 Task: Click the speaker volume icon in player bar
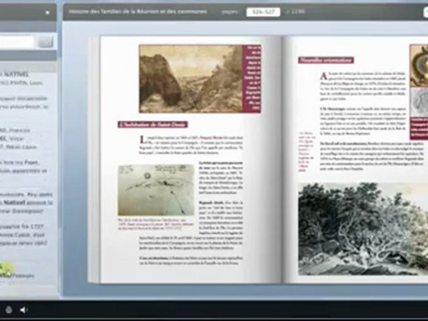point(24,310)
